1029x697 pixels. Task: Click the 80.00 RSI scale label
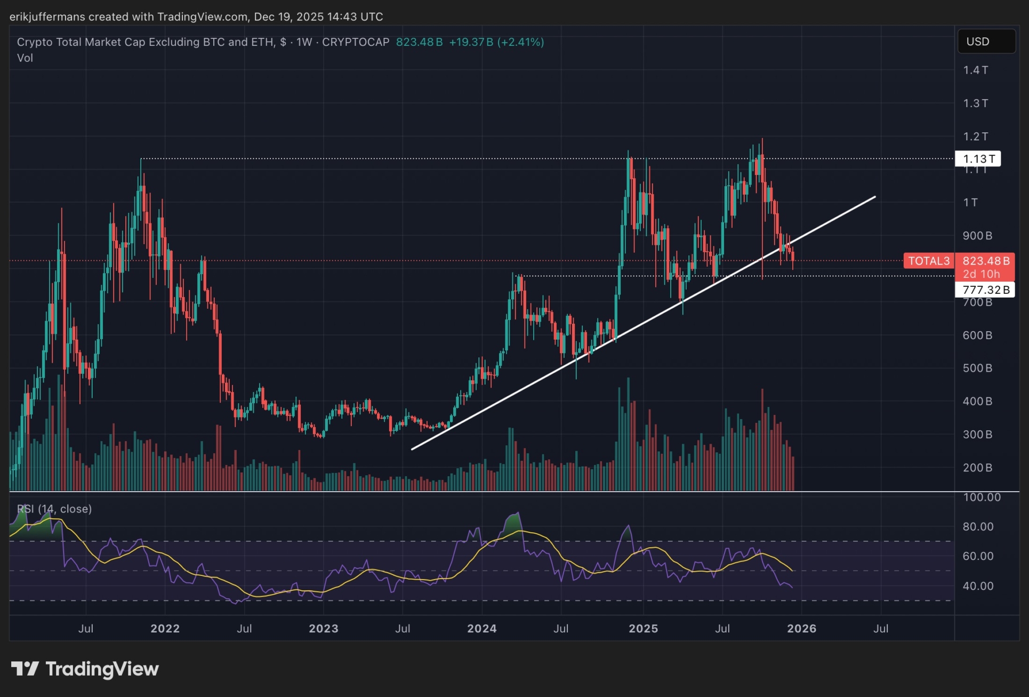point(978,526)
